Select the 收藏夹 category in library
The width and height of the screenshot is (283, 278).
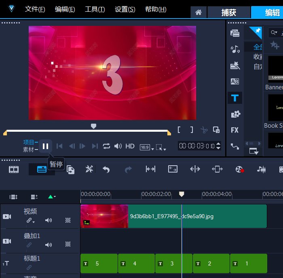tap(258, 57)
